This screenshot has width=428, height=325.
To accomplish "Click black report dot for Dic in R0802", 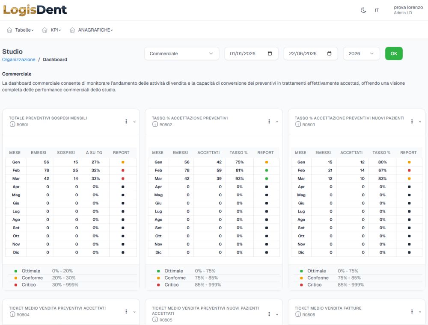I will point(267,252).
